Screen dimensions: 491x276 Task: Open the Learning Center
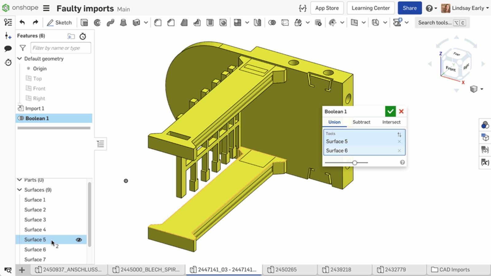point(370,8)
